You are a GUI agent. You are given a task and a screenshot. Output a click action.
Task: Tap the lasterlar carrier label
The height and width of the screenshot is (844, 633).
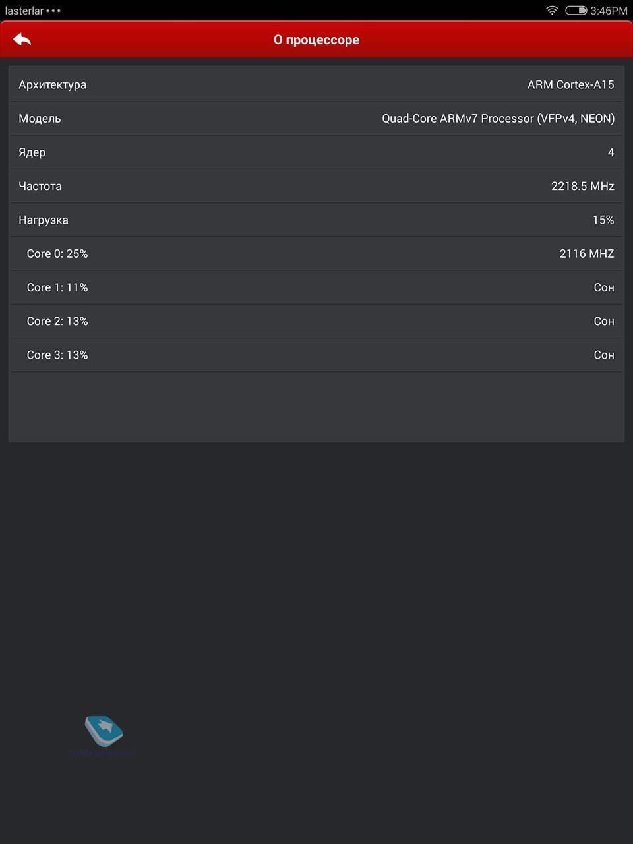(24, 11)
